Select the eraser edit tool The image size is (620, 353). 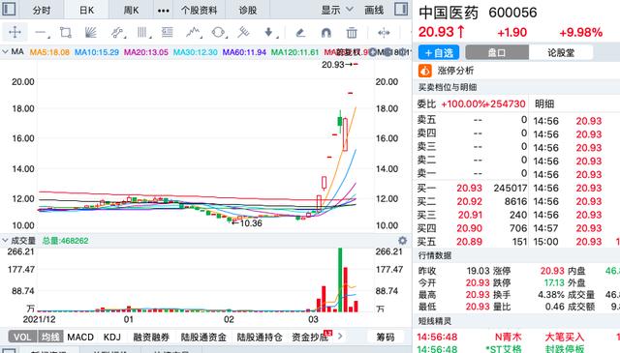coord(300,32)
